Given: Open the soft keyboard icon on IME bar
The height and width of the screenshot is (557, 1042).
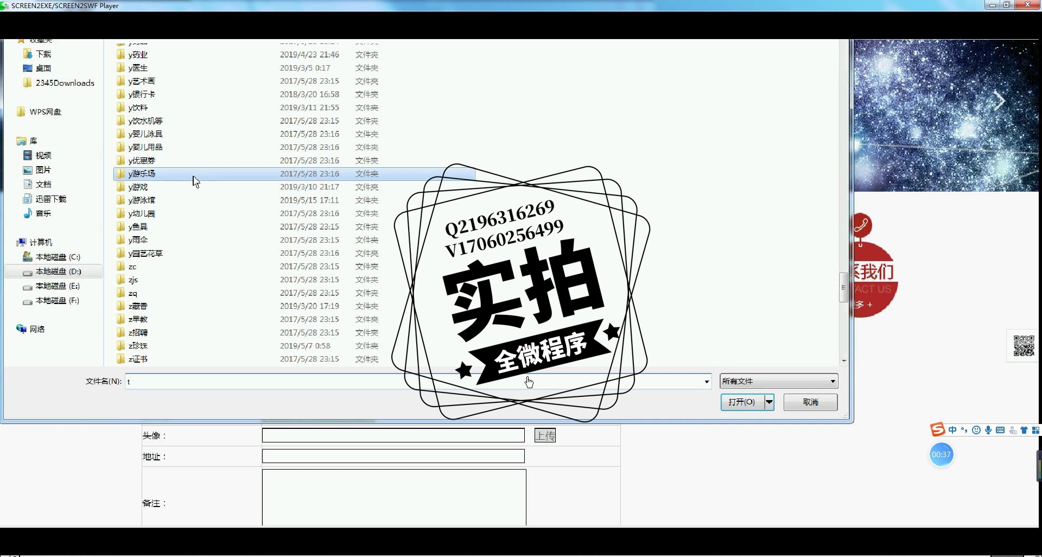Looking at the screenshot, I should click(1000, 430).
